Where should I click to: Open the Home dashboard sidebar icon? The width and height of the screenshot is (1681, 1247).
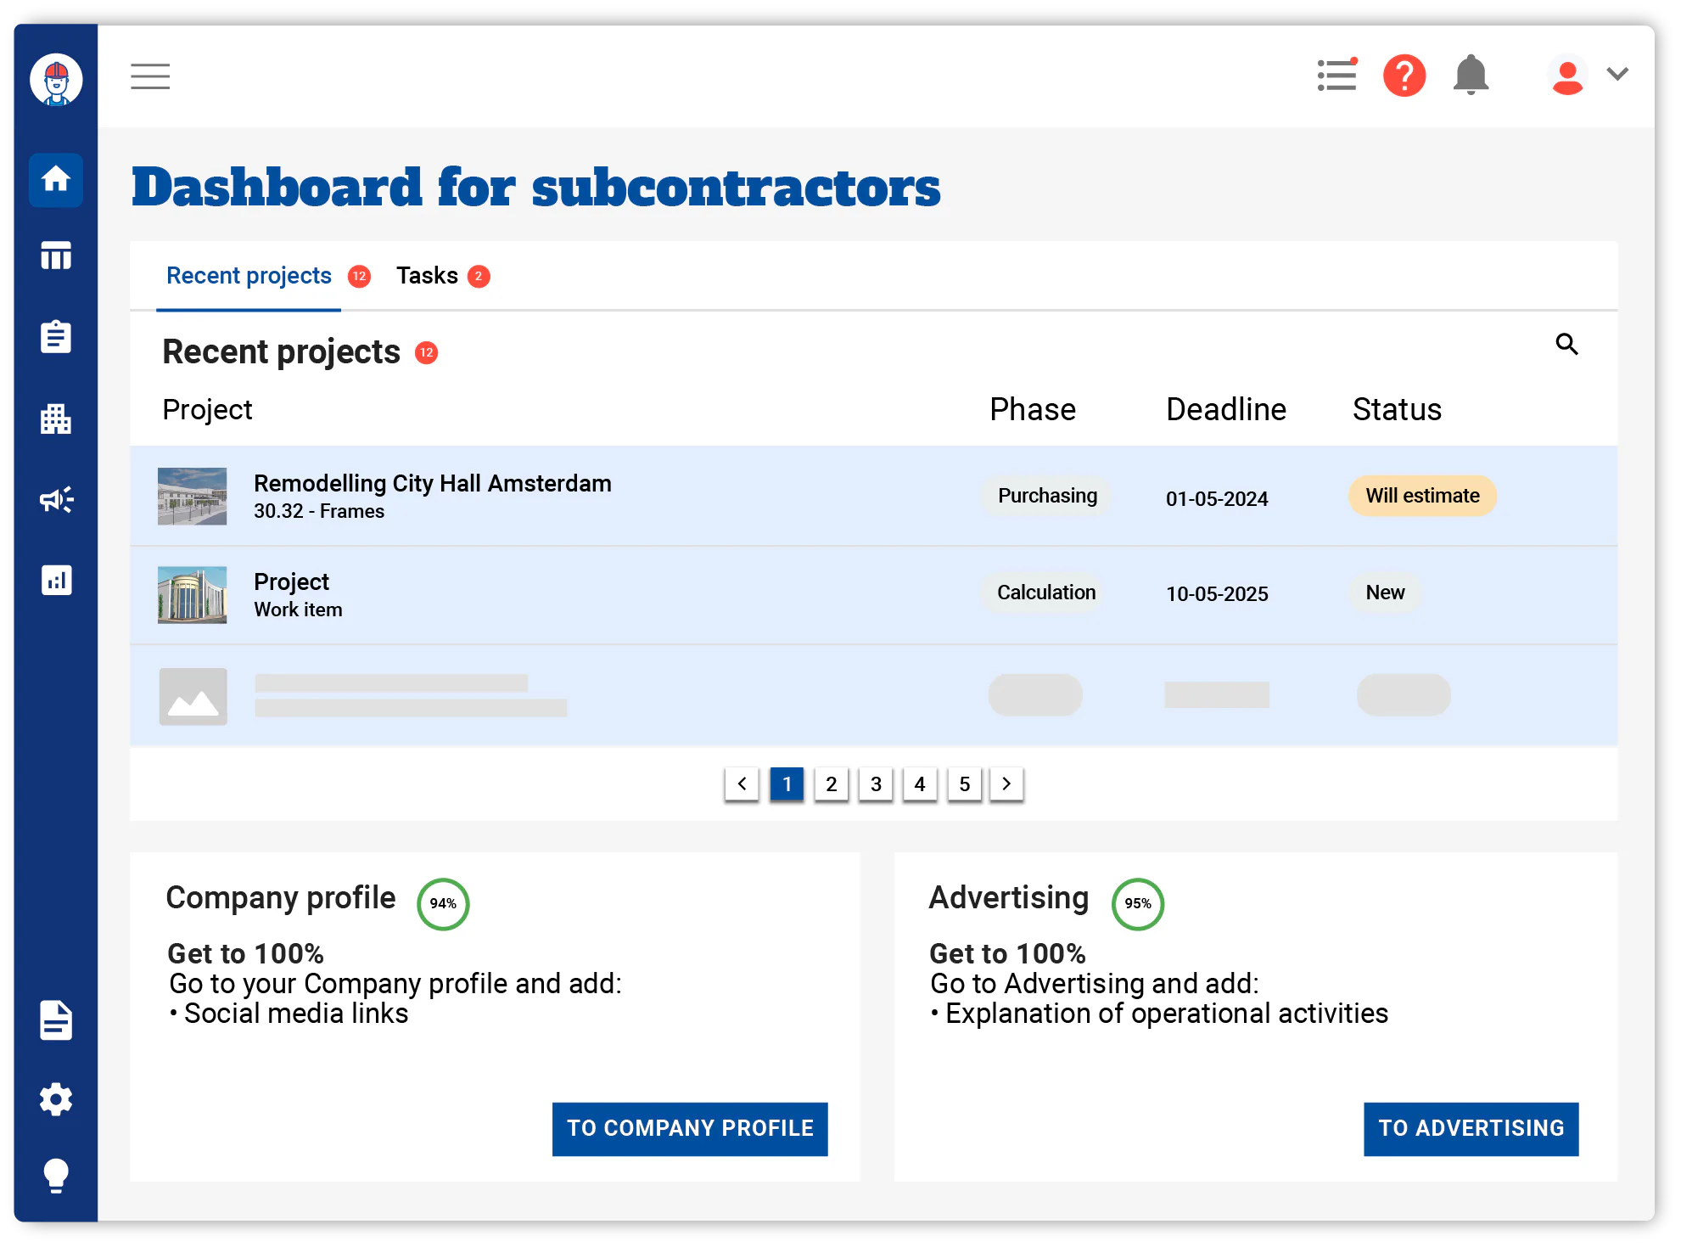pyautogui.click(x=56, y=180)
